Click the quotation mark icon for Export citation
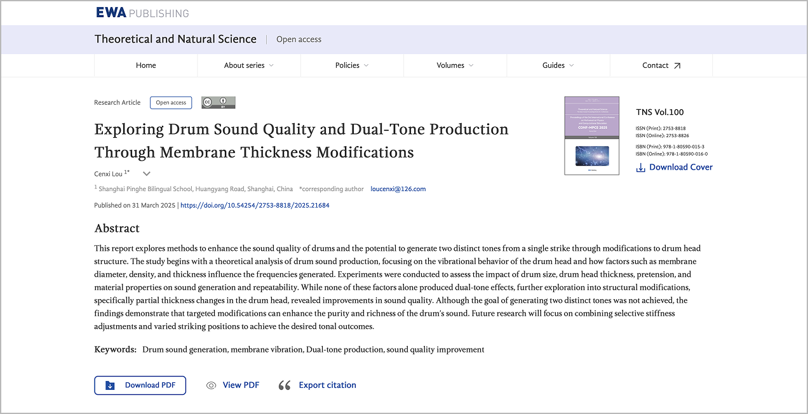 (285, 385)
